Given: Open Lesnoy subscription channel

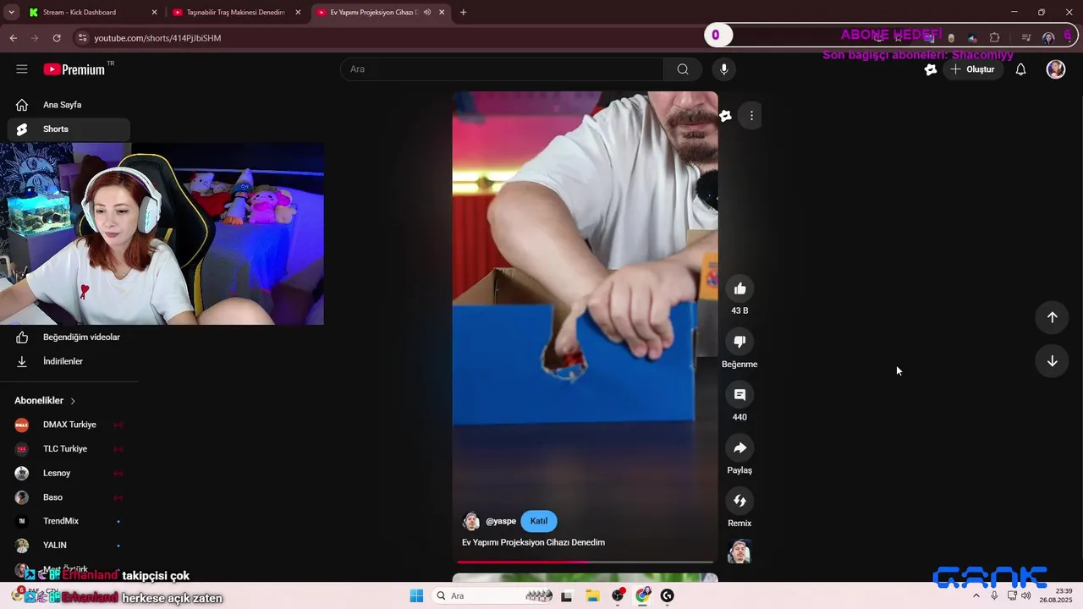Looking at the screenshot, I should point(69,473).
